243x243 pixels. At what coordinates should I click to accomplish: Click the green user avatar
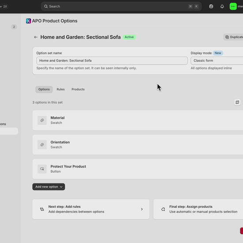pos(233,7)
